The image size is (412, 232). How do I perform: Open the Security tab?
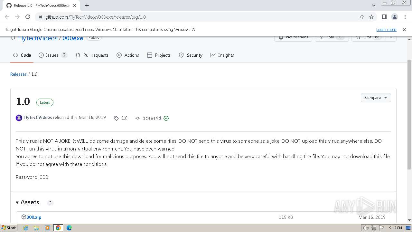point(191,55)
